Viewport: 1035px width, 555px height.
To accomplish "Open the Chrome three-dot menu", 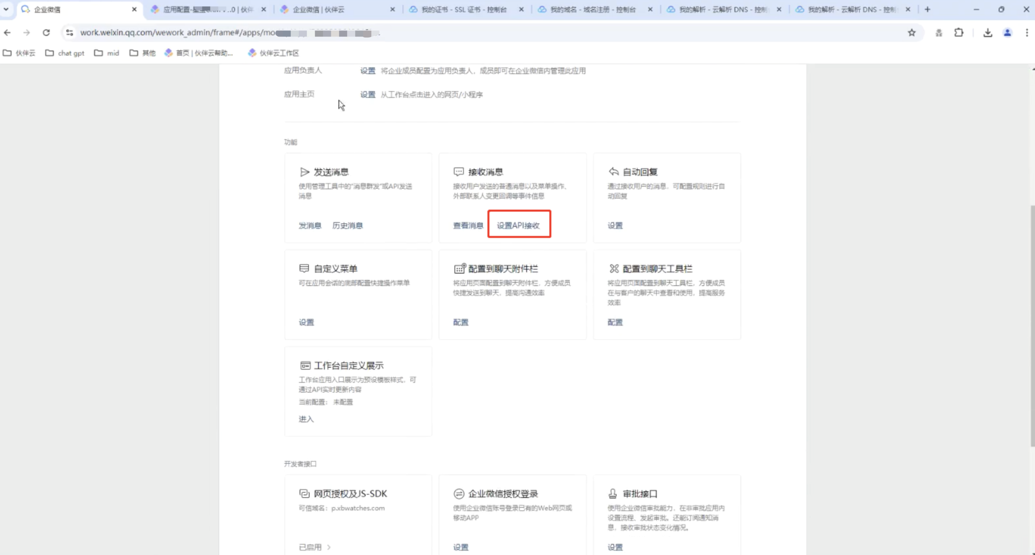I will (x=1027, y=33).
